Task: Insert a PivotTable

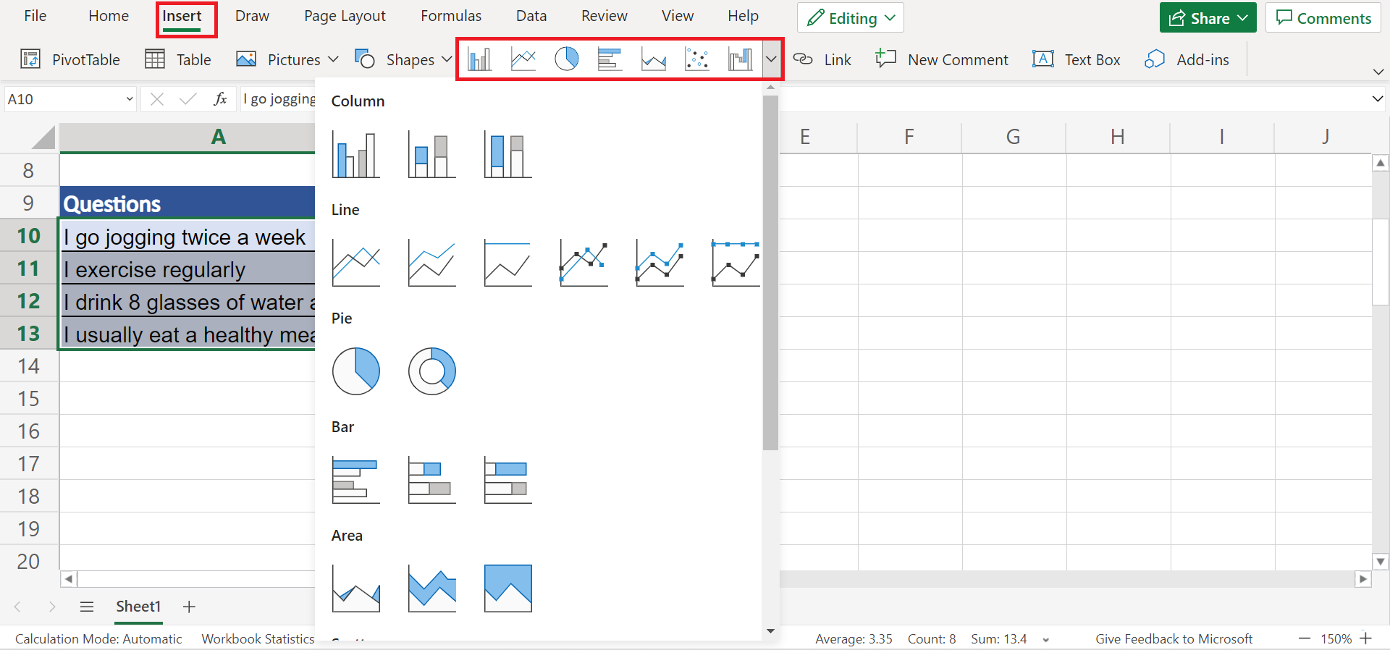Action: [x=70, y=59]
